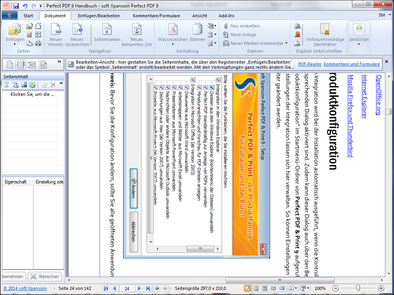Open the JavaScript dropdown
Image resolution: width=394 pixels, height=295 pixels.
pyautogui.click(x=359, y=38)
